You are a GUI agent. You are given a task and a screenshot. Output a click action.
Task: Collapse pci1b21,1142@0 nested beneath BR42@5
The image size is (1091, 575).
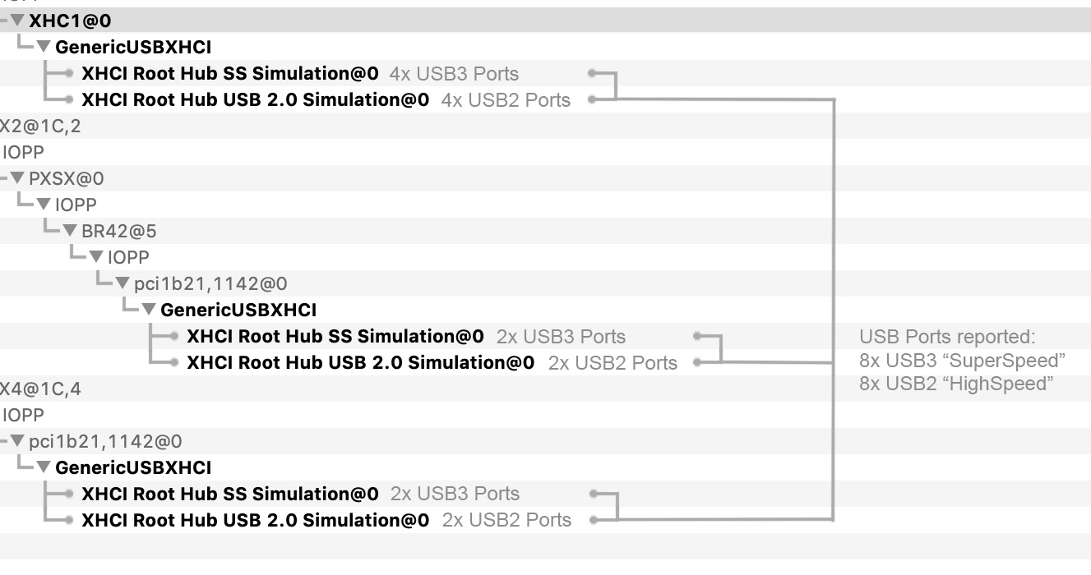(x=123, y=284)
